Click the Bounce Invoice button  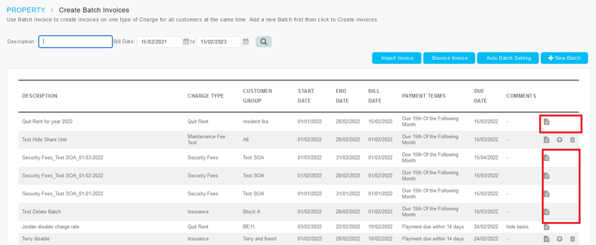click(449, 58)
